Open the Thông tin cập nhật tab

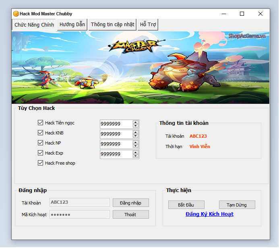[x=112, y=25]
